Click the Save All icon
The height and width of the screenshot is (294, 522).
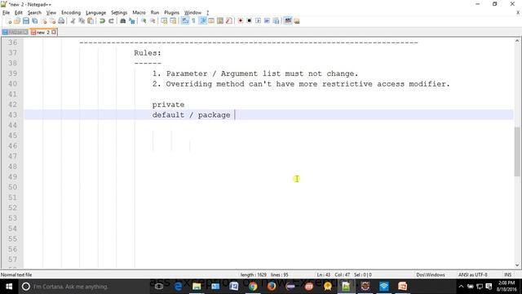click(34, 21)
